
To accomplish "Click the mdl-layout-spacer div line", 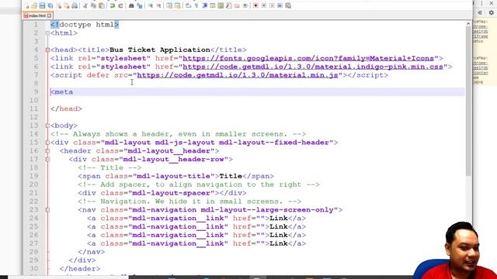I will coord(162,193).
